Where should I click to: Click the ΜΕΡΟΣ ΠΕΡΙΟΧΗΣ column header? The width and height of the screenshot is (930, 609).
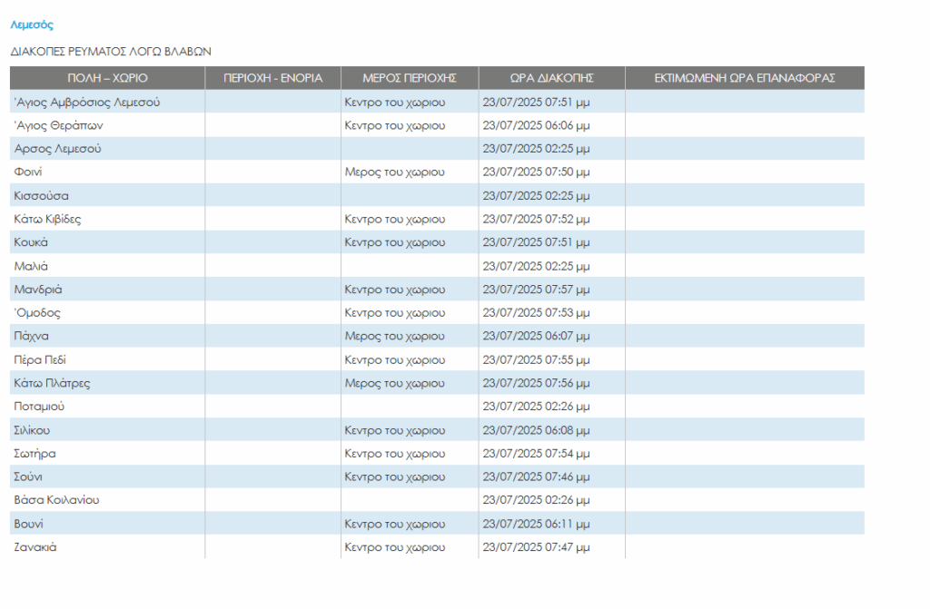tap(409, 78)
